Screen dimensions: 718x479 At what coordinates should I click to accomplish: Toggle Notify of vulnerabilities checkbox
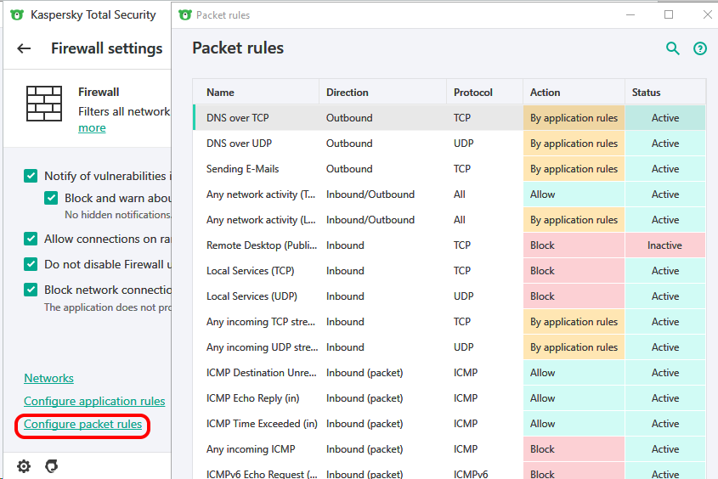tap(31, 176)
